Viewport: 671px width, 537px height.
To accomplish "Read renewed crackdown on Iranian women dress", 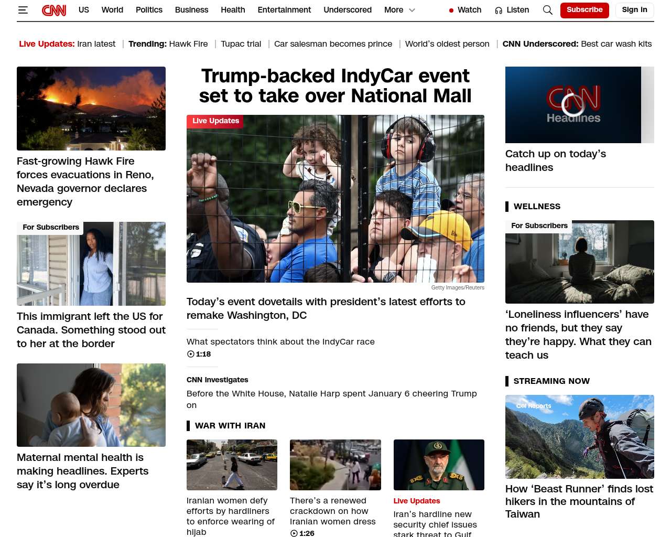I will click(333, 511).
